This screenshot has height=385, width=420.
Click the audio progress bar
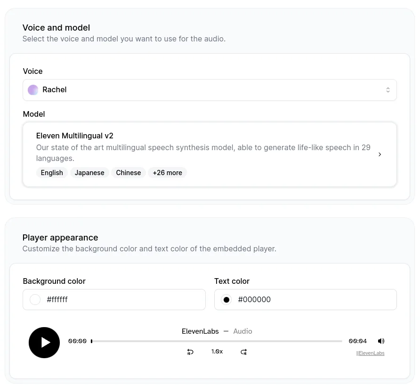point(217,341)
